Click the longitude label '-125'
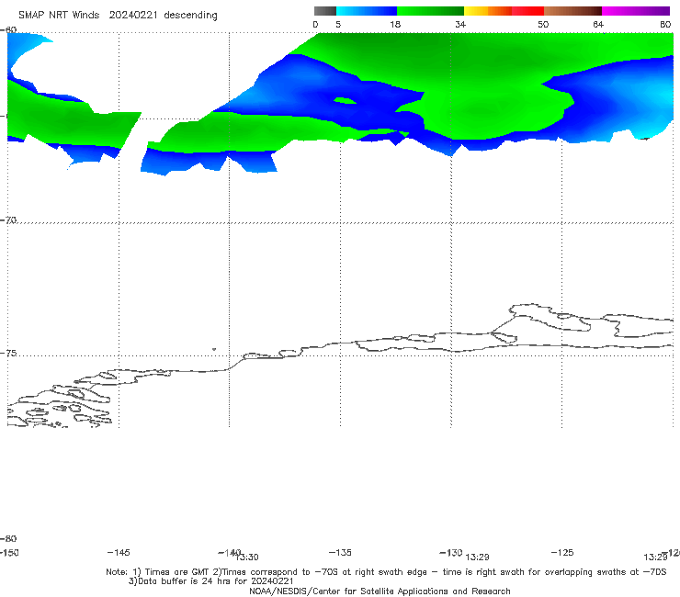Image resolution: width=680 pixels, height=597 pixels. tap(562, 552)
